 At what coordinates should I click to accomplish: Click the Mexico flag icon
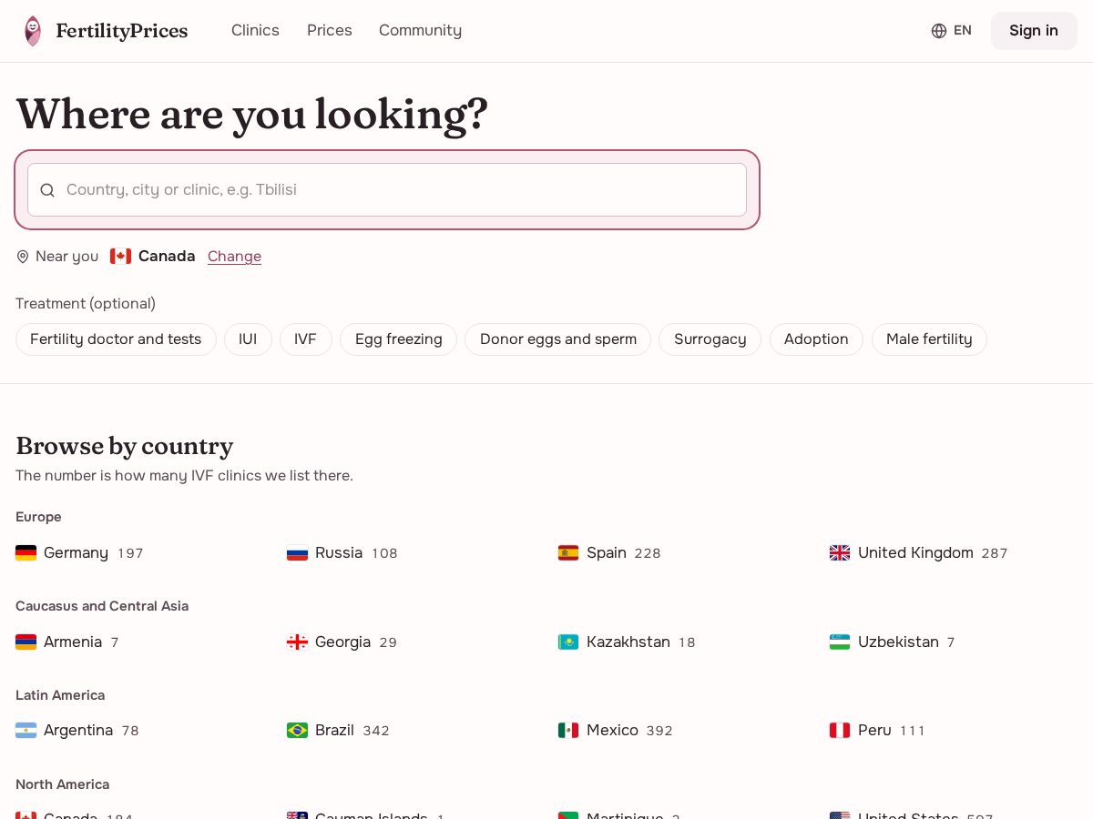[568, 731]
